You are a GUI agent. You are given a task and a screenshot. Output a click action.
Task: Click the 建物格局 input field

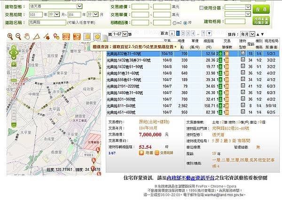click(x=235, y=22)
